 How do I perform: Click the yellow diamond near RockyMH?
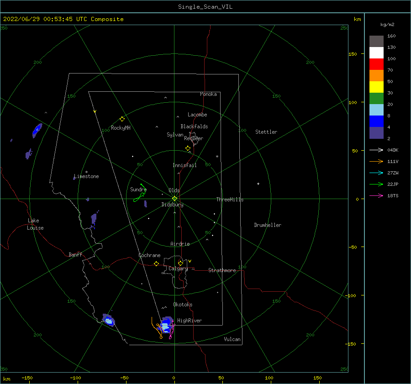pos(122,119)
